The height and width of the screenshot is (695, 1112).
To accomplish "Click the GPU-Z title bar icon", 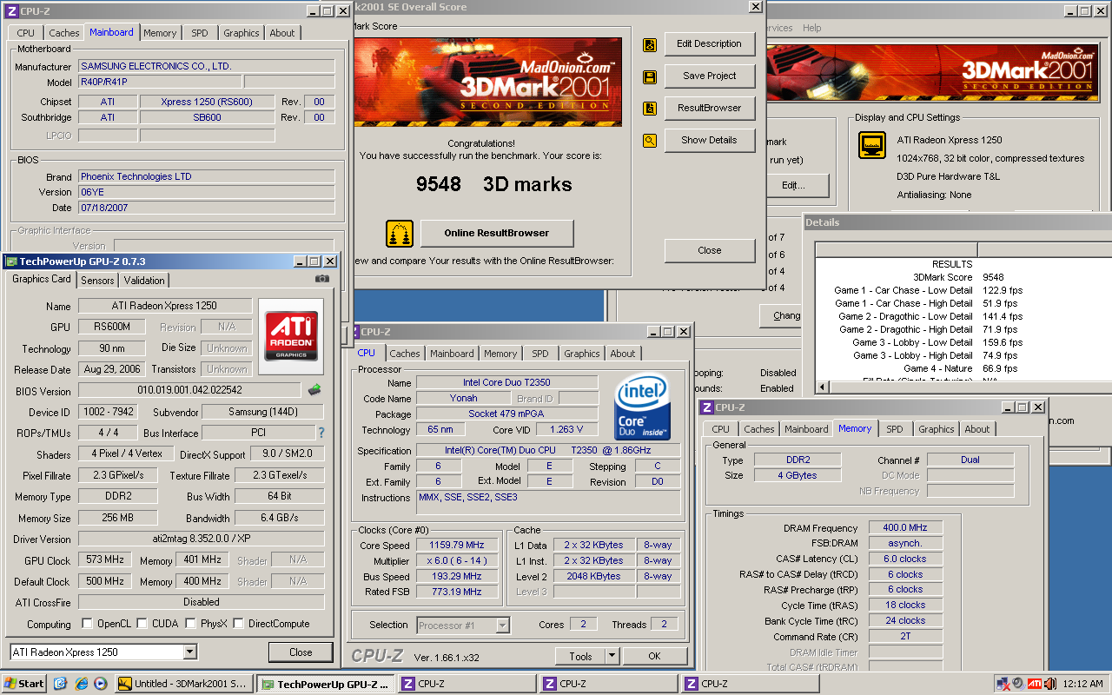I will [x=11, y=261].
